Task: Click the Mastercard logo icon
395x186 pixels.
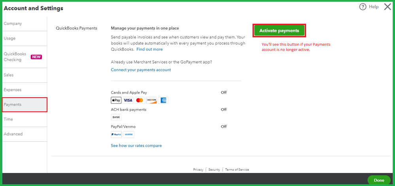Action: click(x=140, y=100)
